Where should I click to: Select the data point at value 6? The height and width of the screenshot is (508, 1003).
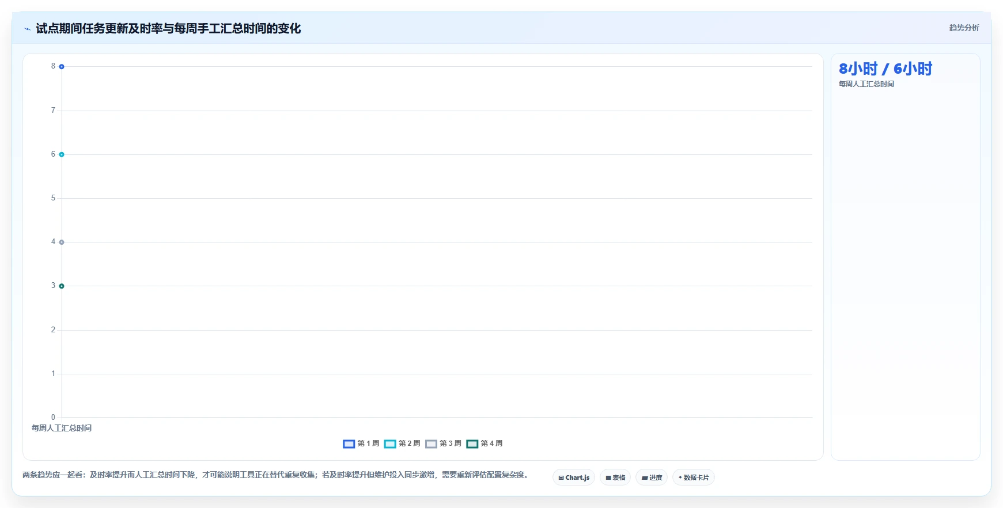[62, 154]
